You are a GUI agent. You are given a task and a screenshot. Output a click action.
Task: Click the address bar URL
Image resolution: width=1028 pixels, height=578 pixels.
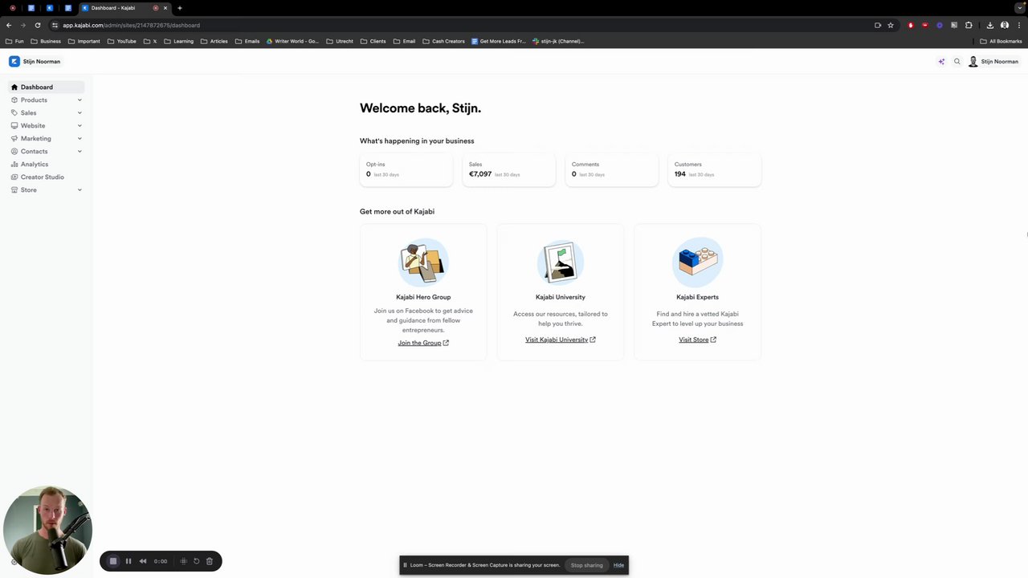pos(132,25)
